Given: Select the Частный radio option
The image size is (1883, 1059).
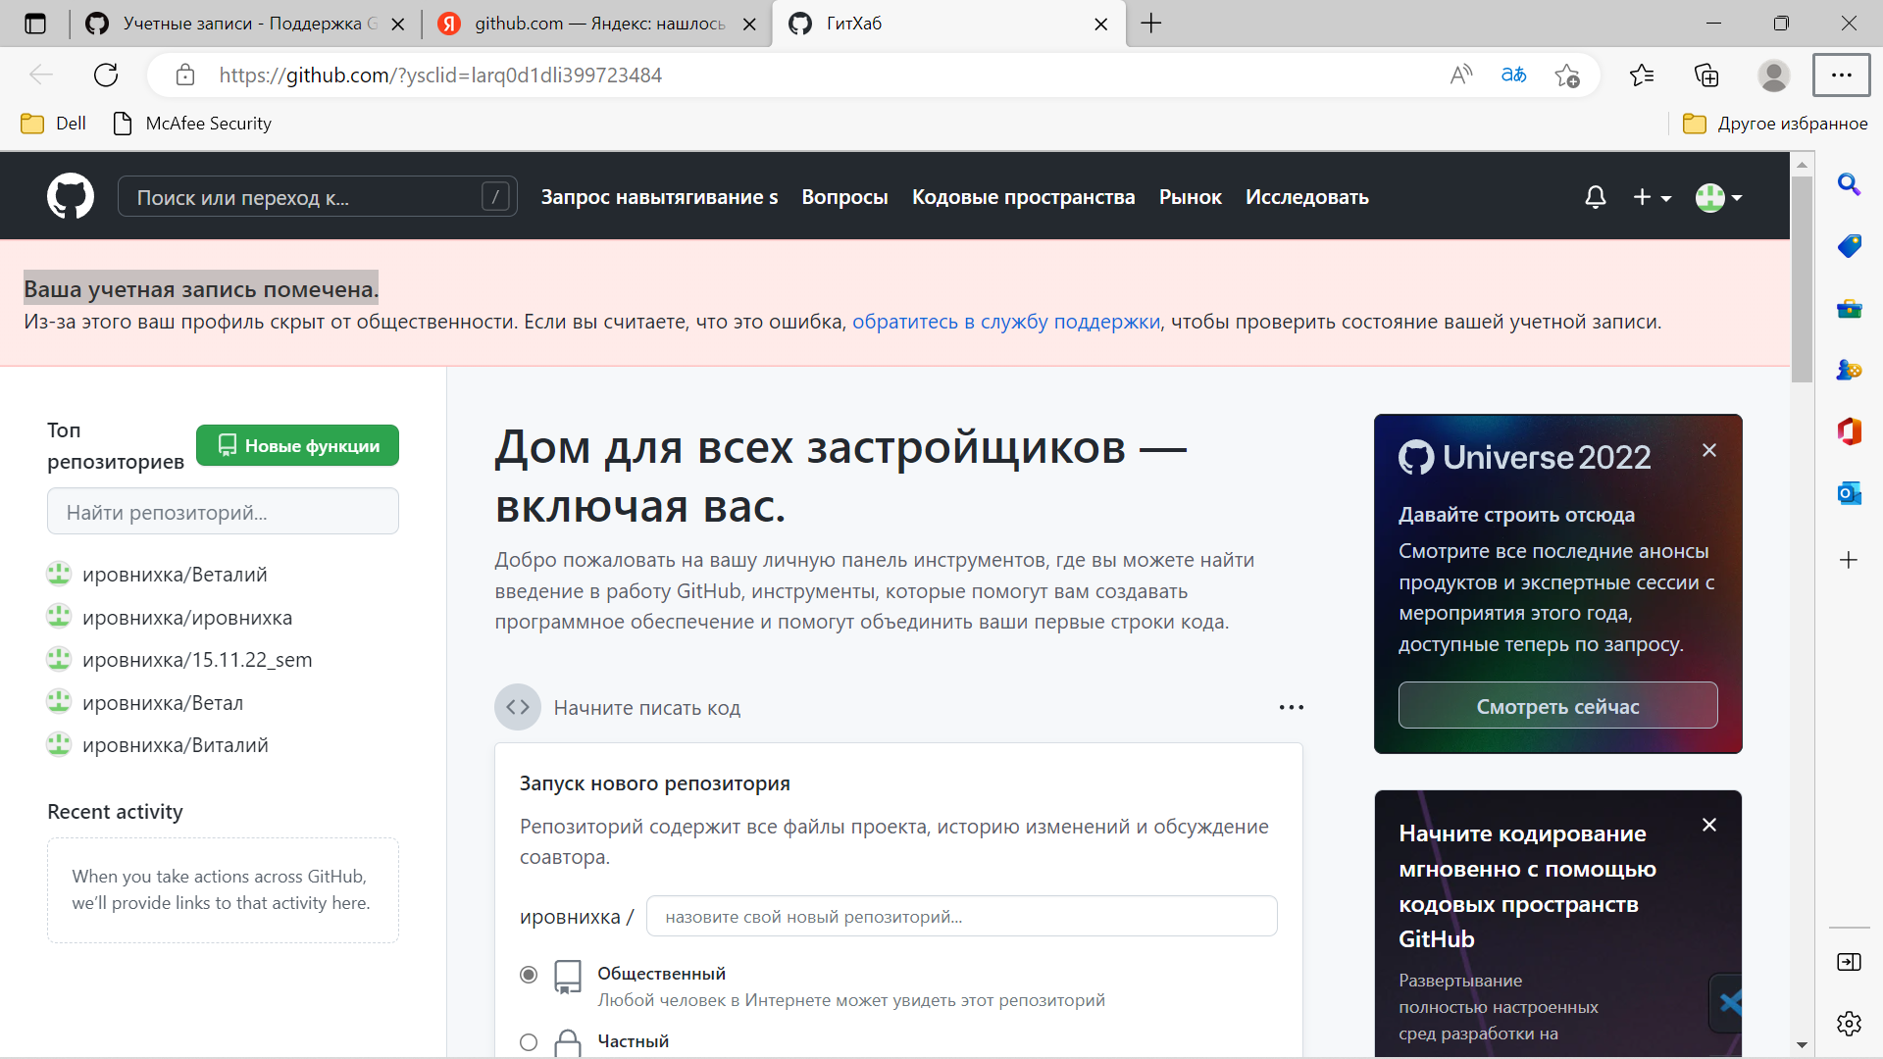Looking at the screenshot, I should tap(529, 1041).
